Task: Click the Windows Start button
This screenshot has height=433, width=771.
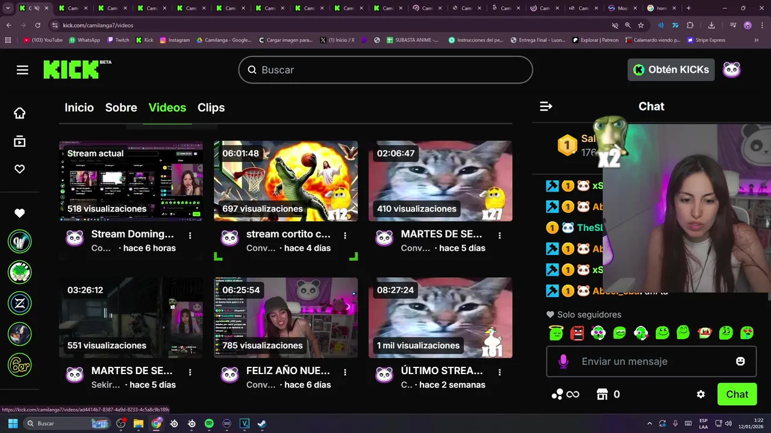Action: coord(13,423)
